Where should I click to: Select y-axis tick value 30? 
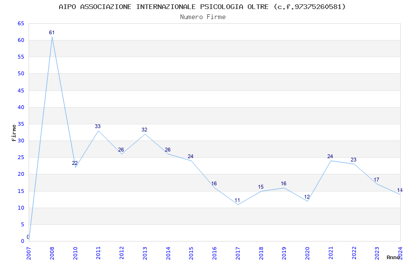[21, 141]
